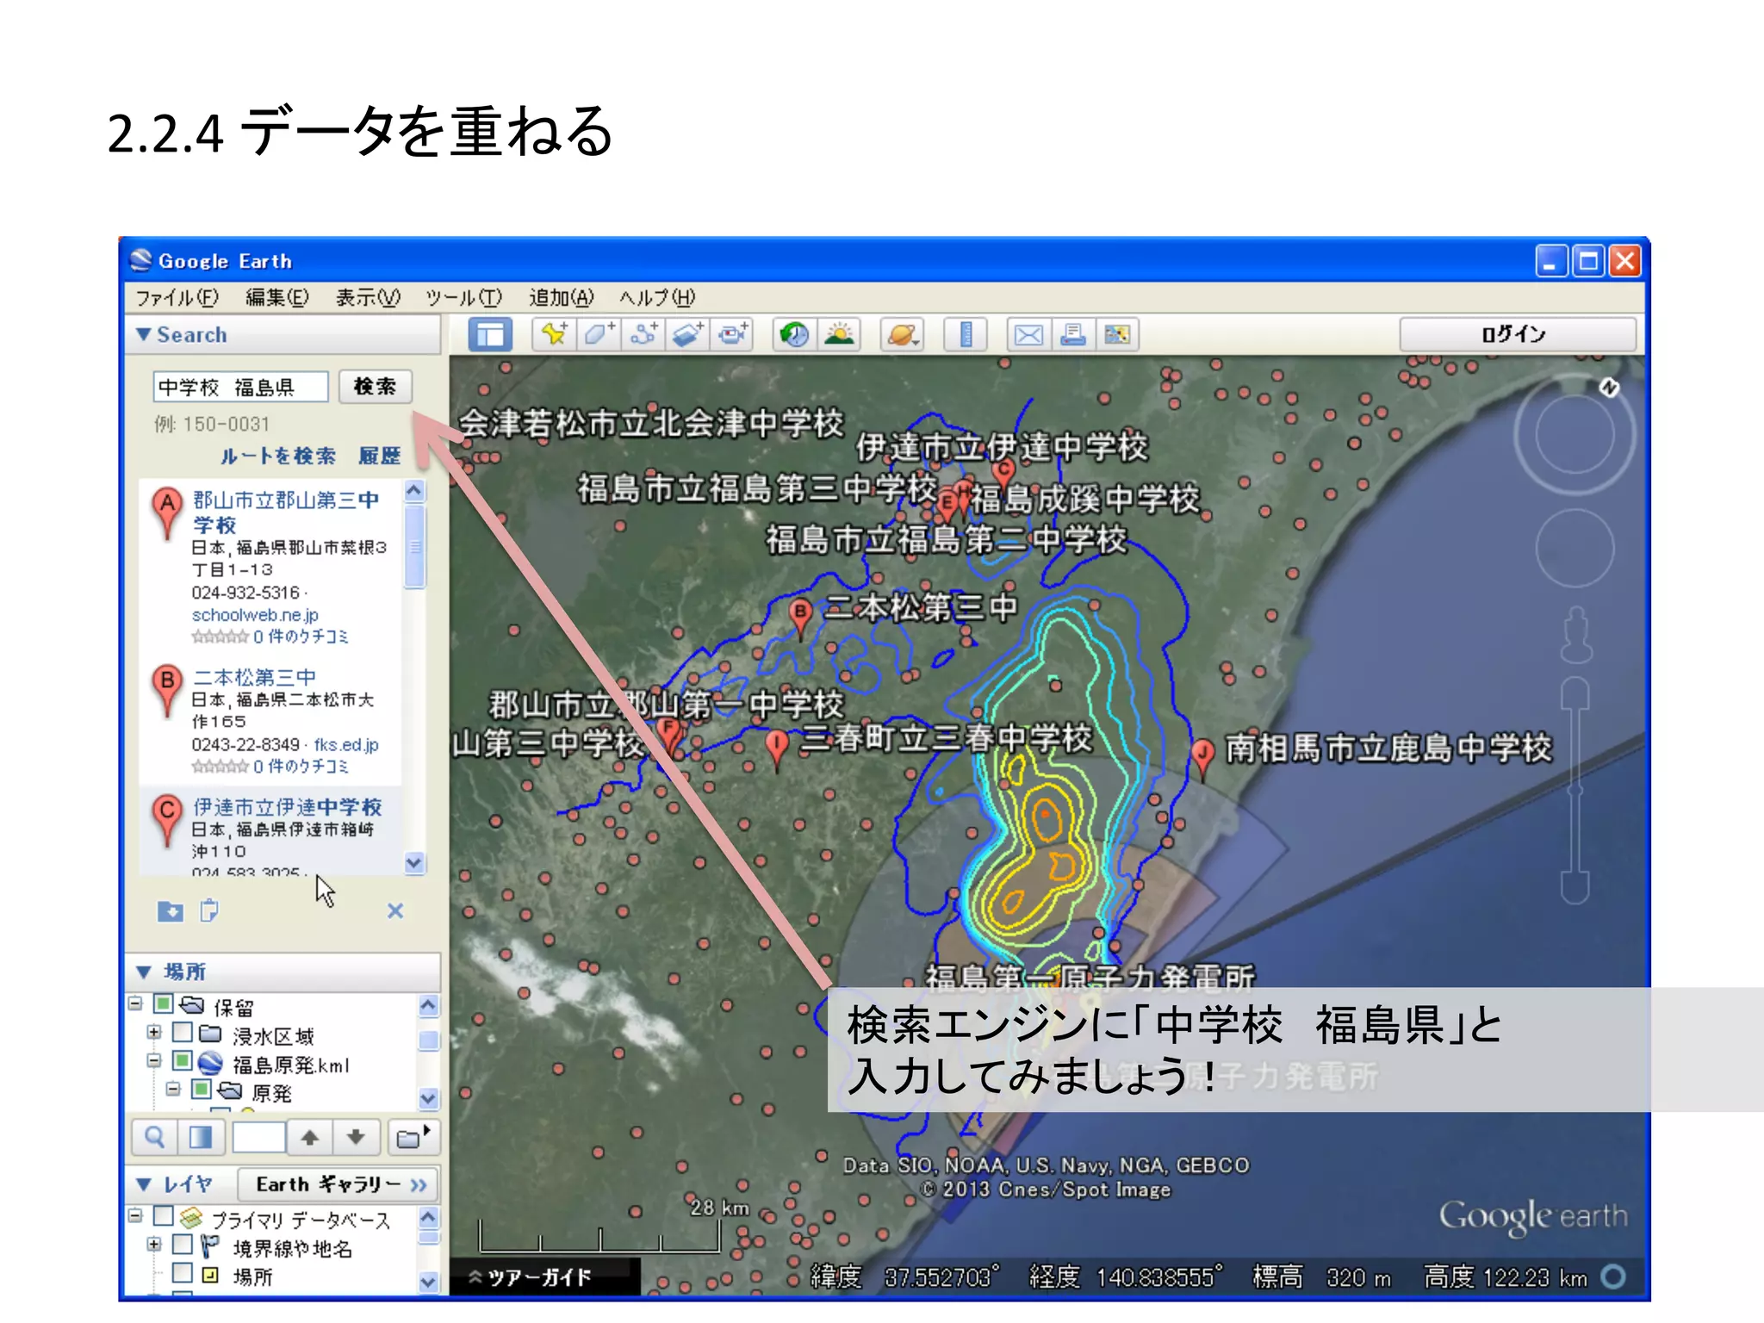Move item down arrow in Places
Screen dimensions: 1764x1323
coord(355,1138)
